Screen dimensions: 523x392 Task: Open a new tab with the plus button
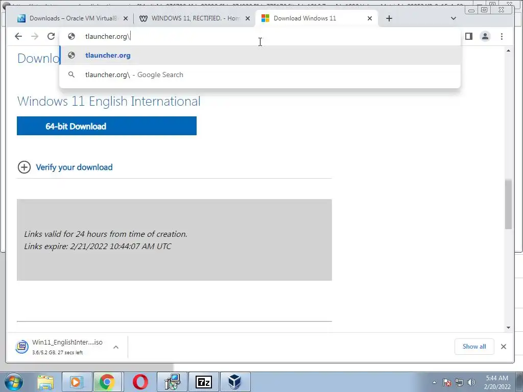coord(389,18)
